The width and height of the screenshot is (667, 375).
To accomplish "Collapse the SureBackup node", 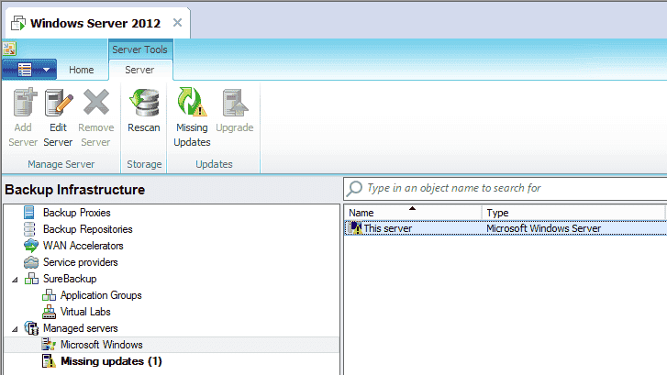I will [15, 280].
